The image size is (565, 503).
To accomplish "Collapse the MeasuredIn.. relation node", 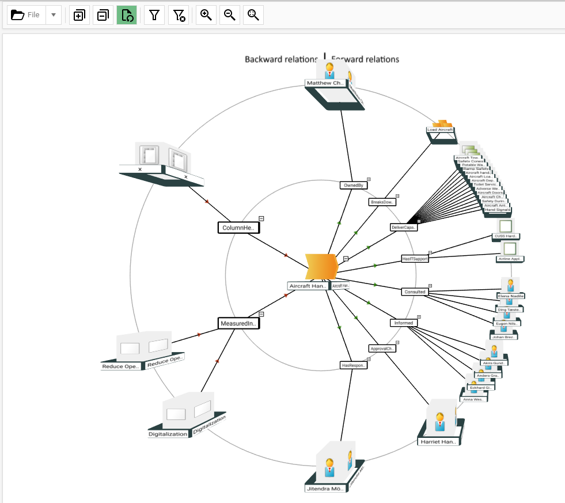I will point(261,314).
